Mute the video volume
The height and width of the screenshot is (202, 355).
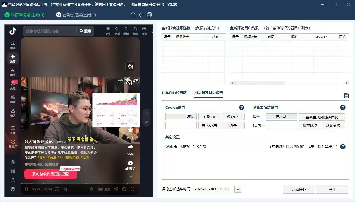[116, 189]
